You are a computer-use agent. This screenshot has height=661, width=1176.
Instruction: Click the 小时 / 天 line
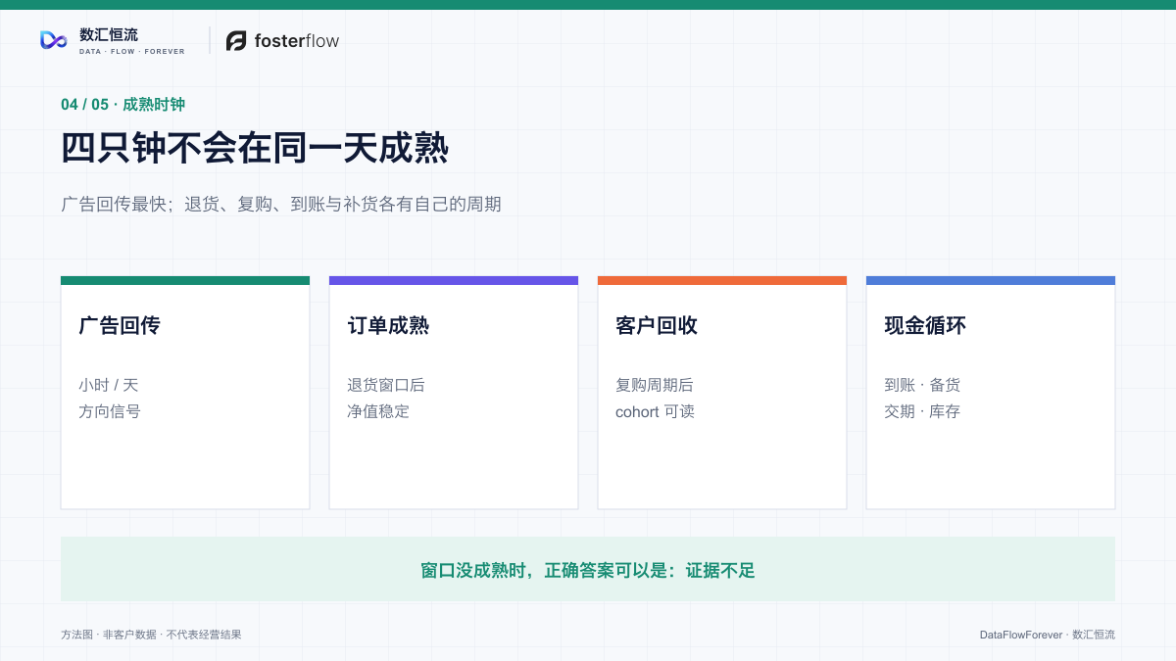(x=109, y=385)
